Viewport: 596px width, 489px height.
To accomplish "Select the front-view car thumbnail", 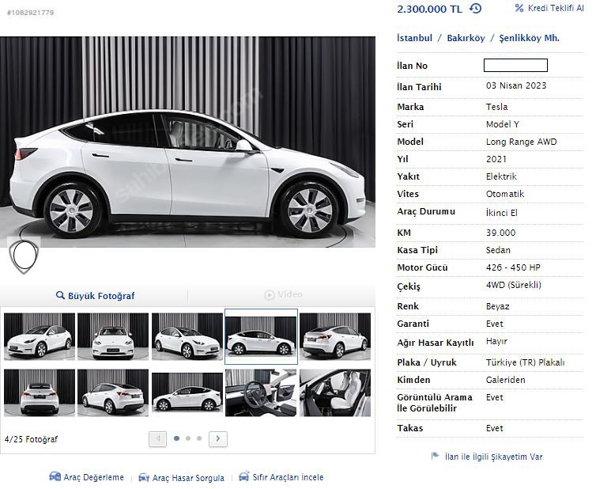I will (113, 336).
